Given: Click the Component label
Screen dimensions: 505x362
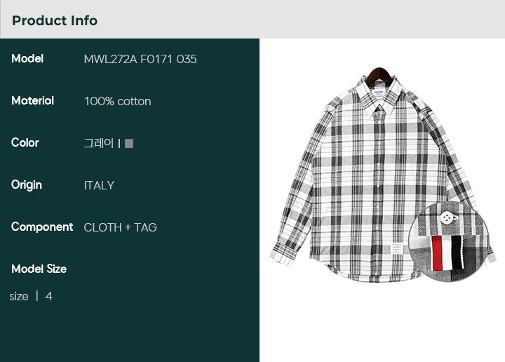Looking at the screenshot, I should [42, 227].
